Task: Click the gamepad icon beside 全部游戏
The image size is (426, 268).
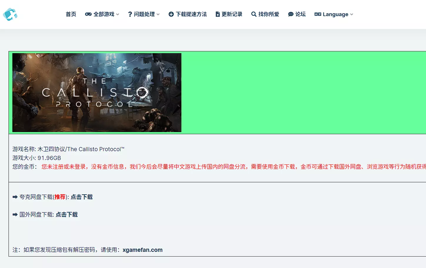Action: click(x=88, y=14)
